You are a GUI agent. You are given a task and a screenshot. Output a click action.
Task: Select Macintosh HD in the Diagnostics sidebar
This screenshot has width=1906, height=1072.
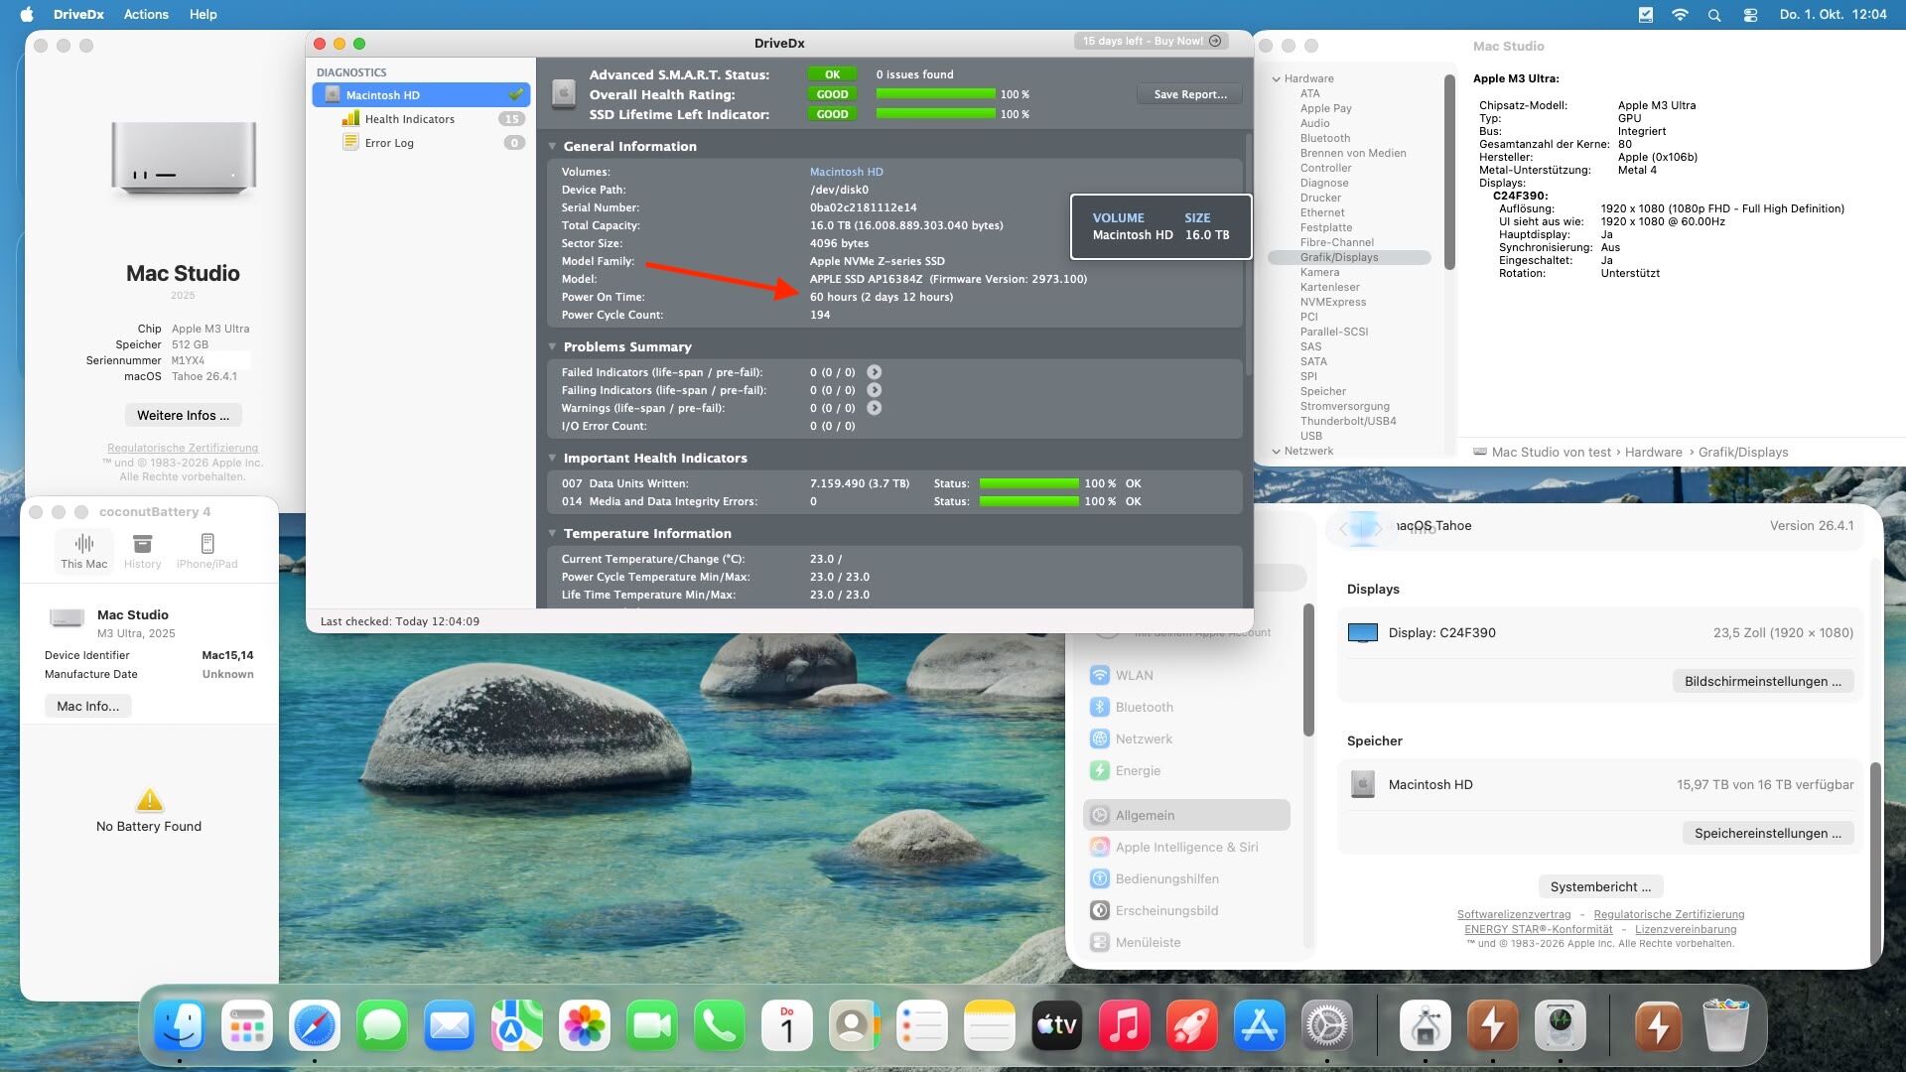tap(421, 95)
